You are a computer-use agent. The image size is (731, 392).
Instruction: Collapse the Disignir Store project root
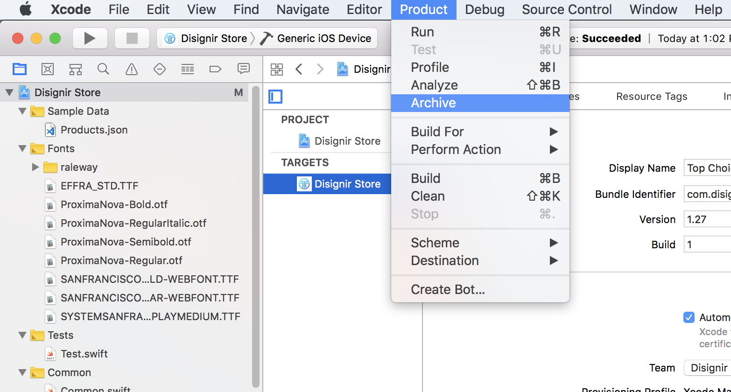coord(9,92)
